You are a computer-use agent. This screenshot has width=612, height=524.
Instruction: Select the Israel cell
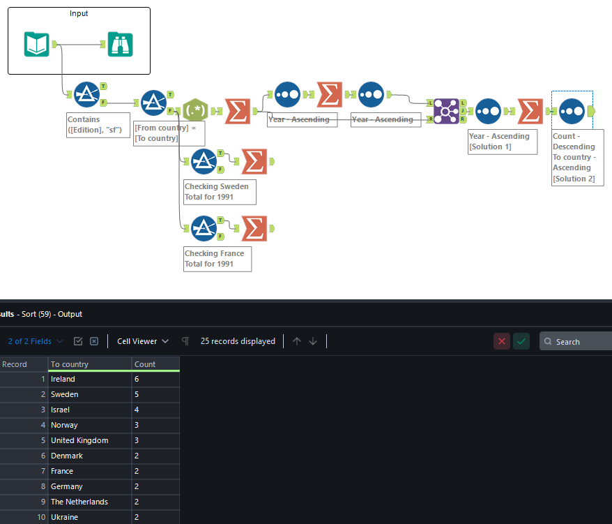coord(90,410)
